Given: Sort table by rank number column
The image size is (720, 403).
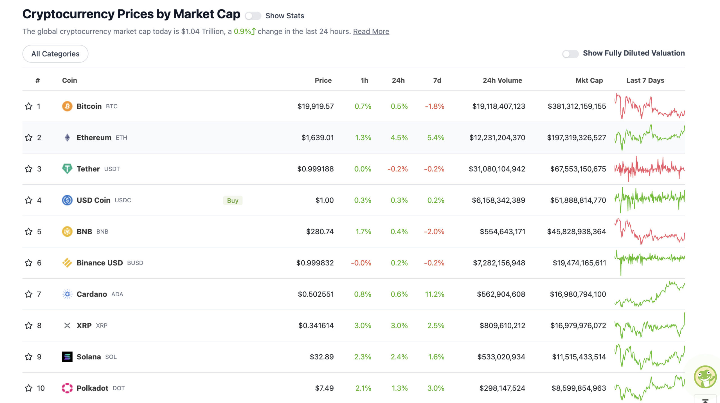Looking at the screenshot, I should [x=38, y=80].
